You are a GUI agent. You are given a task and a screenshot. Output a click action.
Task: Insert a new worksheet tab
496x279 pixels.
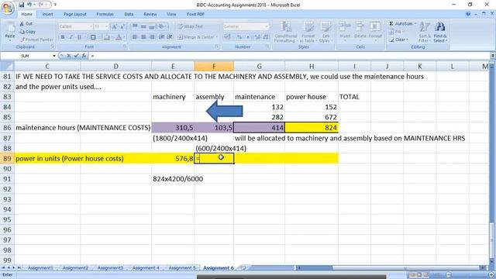tap(243, 268)
